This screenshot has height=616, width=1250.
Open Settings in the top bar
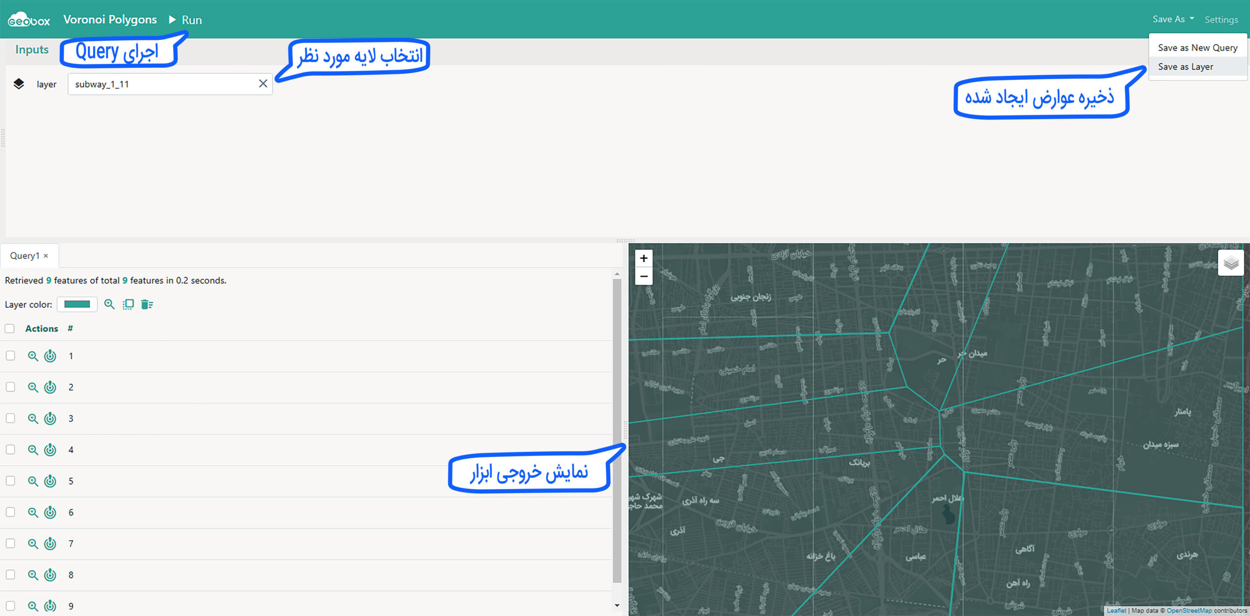pyautogui.click(x=1221, y=20)
